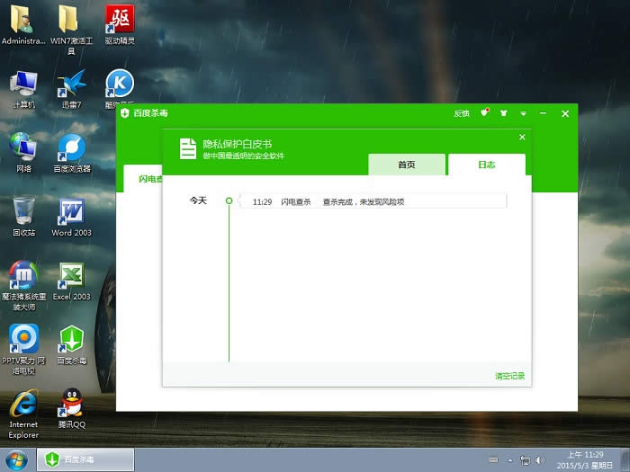Open the skin (shirt) icon in title bar
The height and width of the screenshot is (472, 630).
pos(503,113)
